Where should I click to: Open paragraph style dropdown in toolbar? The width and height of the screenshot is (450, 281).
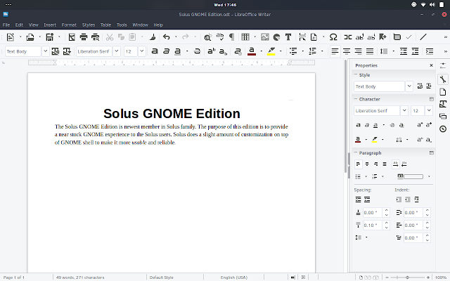tap(45, 51)
